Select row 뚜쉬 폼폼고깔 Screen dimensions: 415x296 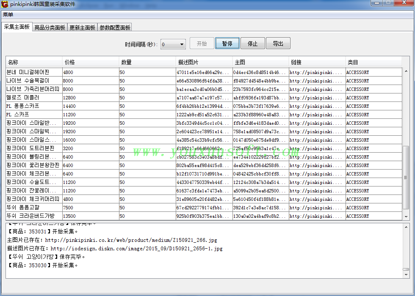(204, 208)
